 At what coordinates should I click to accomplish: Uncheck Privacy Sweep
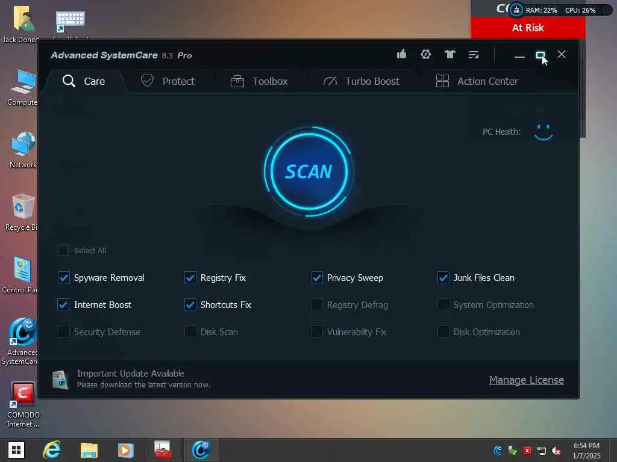317,277
